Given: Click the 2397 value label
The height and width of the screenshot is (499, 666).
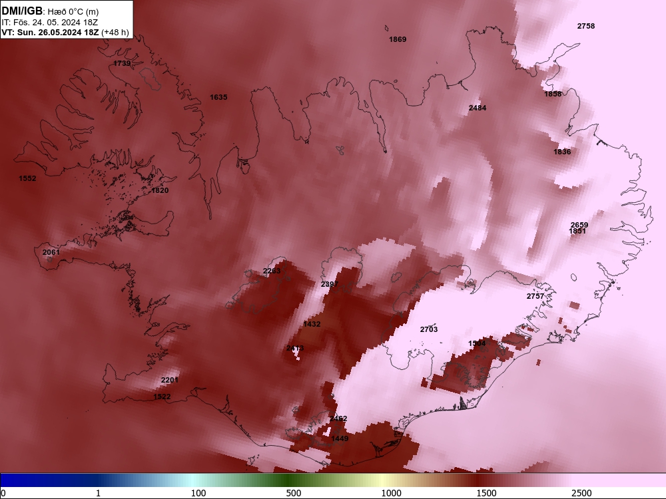Looking at the screenshot, I should coord(330,284).
